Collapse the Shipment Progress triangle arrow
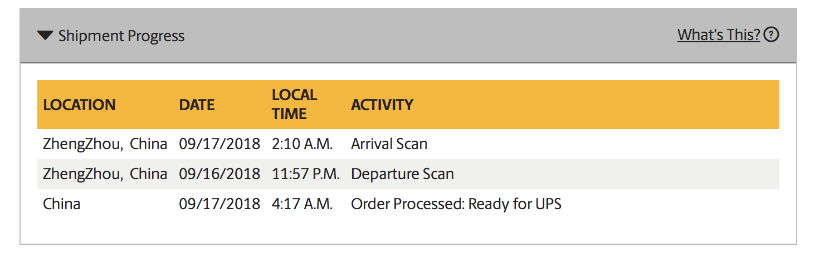 tap(45, 36)
